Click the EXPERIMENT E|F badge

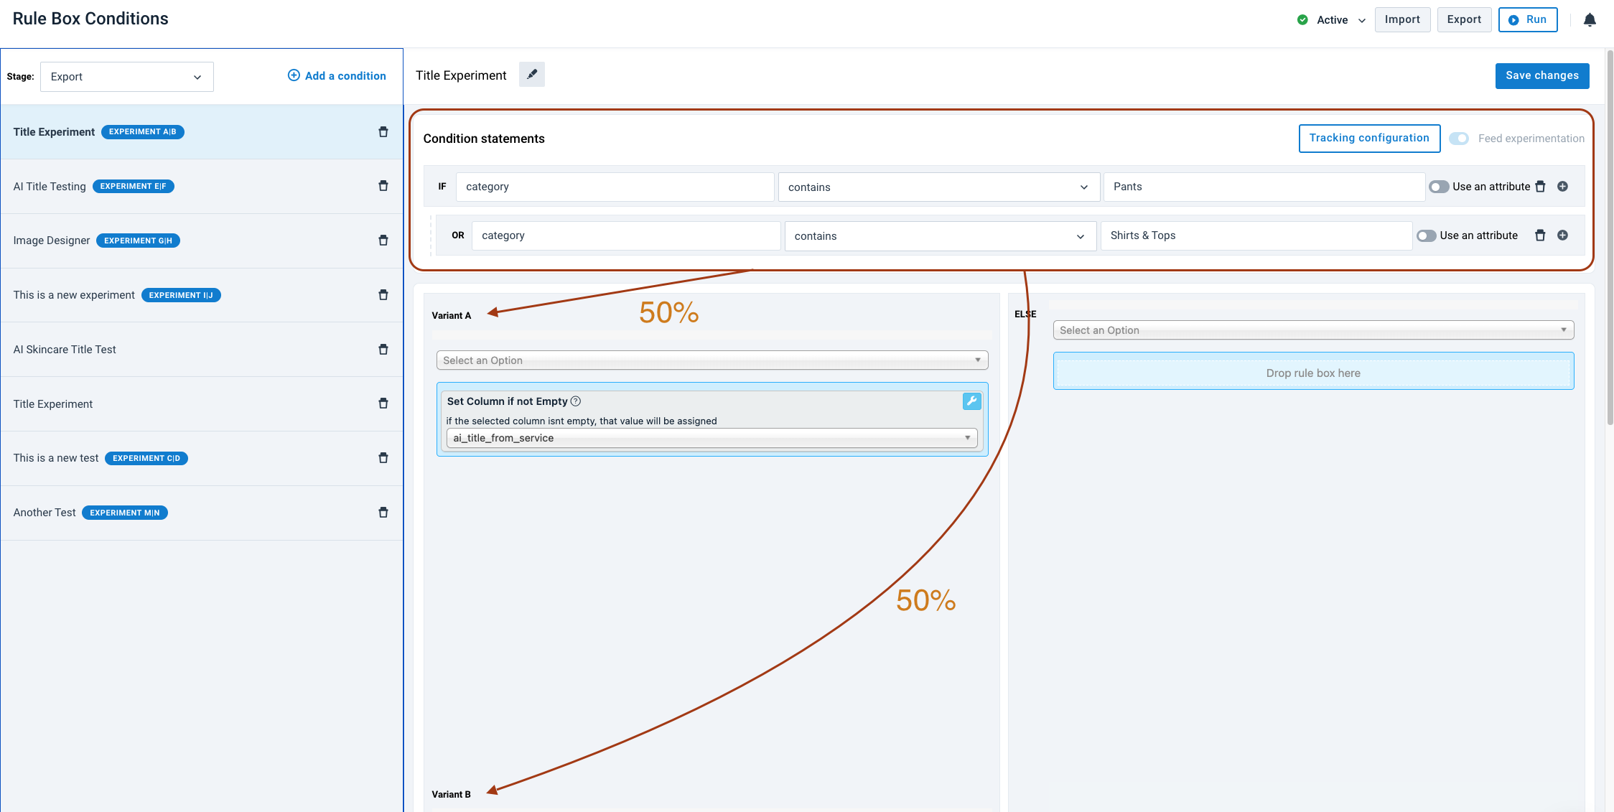133,187
